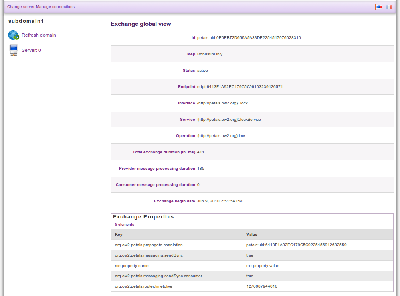Click the server computer icon in the sidebar
The height and width of the screenshot is (296, 400).
tap(14, 50)
